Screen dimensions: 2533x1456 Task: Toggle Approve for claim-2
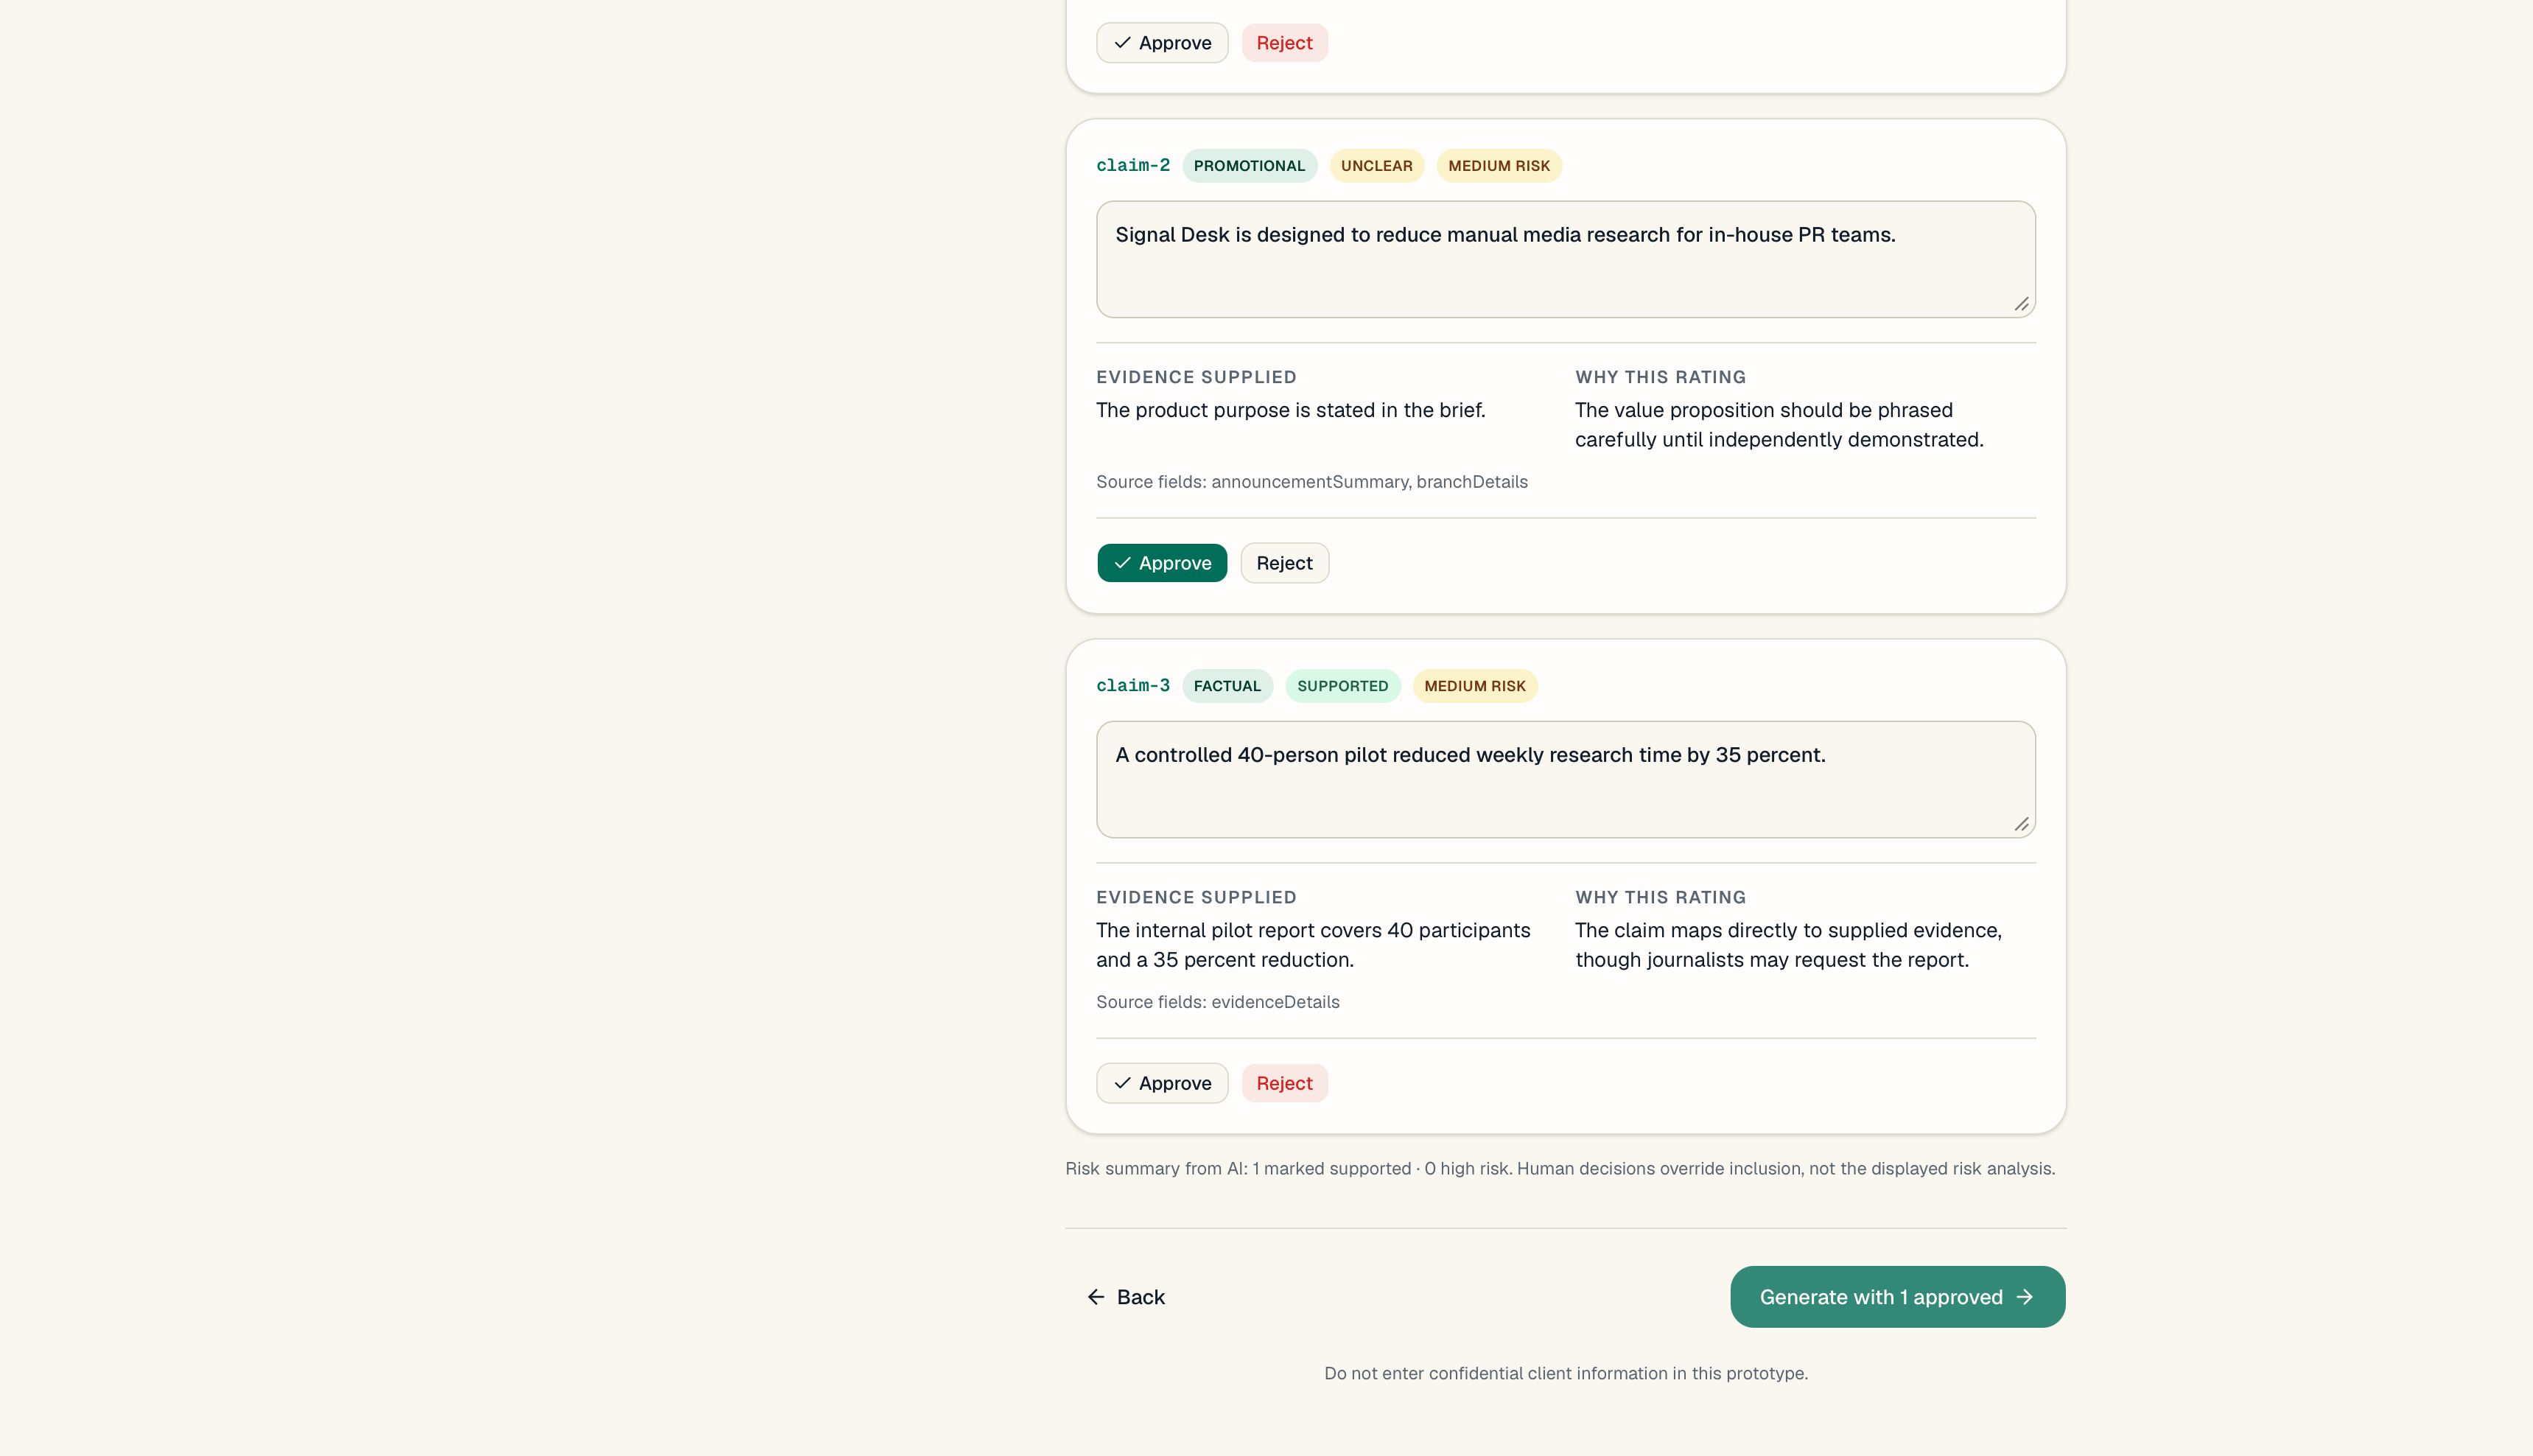(x=1162, y=563)
